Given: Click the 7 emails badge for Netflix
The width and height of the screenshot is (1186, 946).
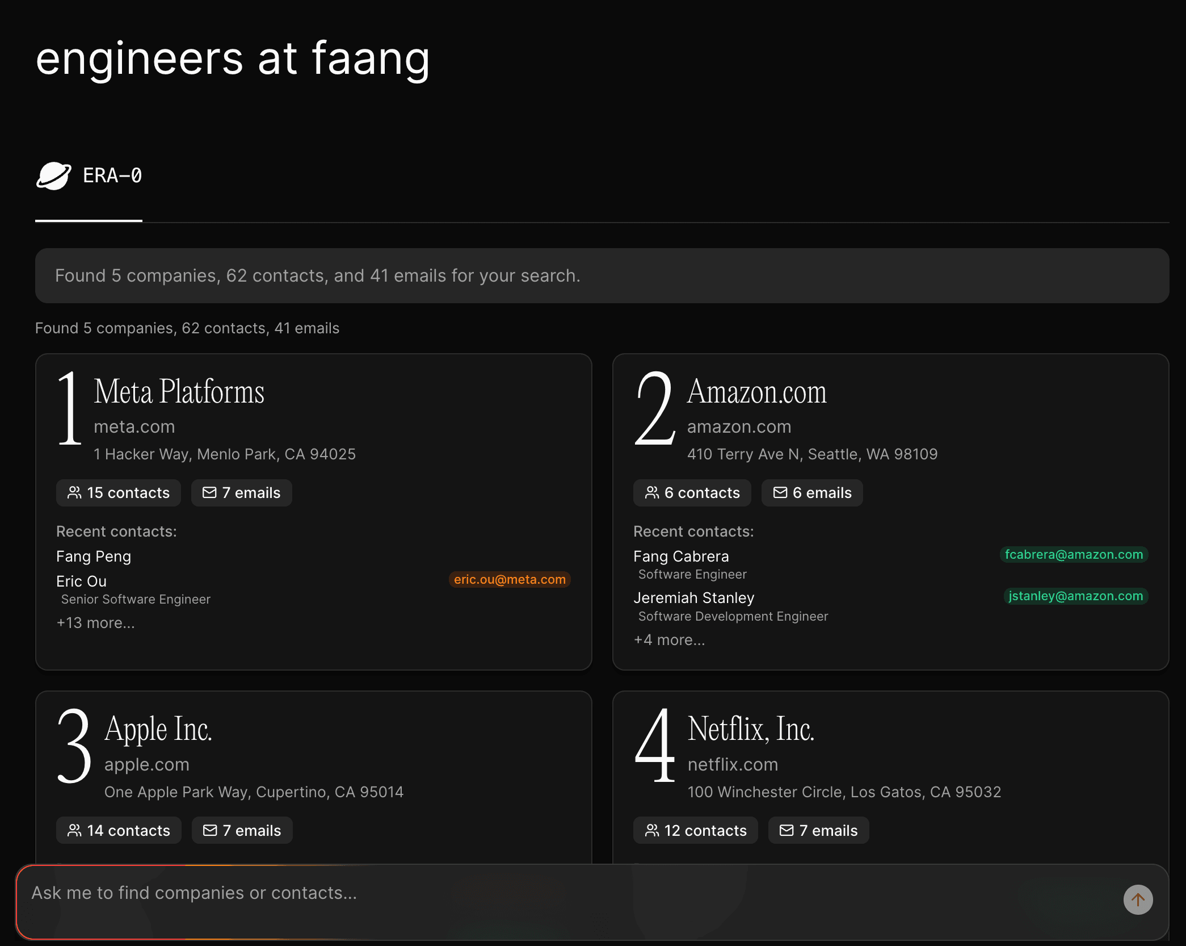Looking at the screenshot, I should click(x=819, y=831).
